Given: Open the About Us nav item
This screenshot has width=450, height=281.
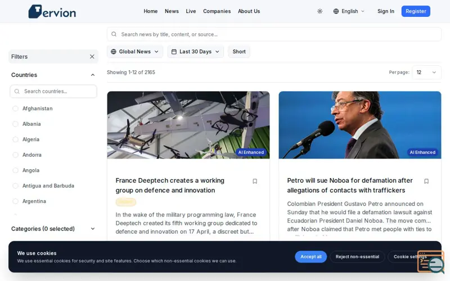Looking at the screenshot, I should tap(249, 11).
